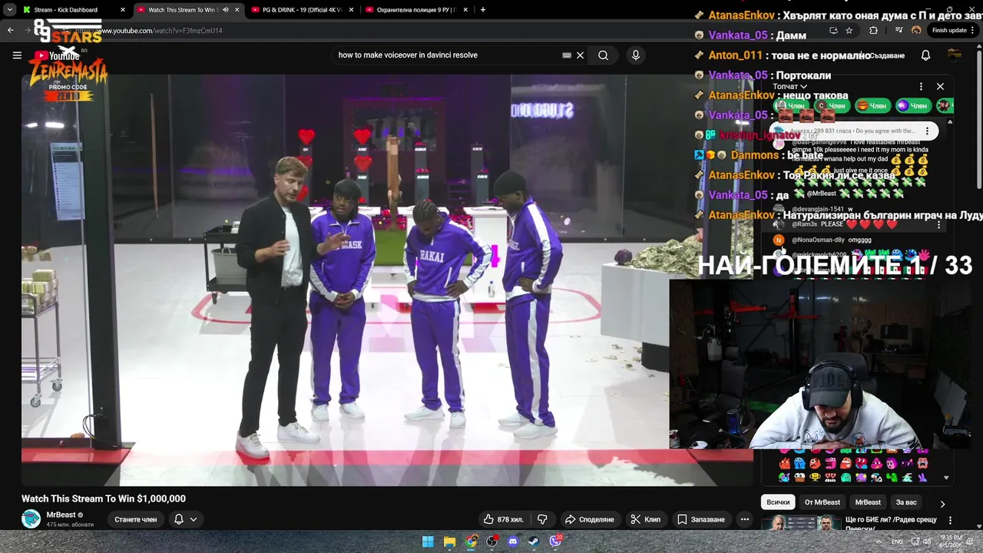
Task: Join channel via Станете член button
Action: (135, 519)
